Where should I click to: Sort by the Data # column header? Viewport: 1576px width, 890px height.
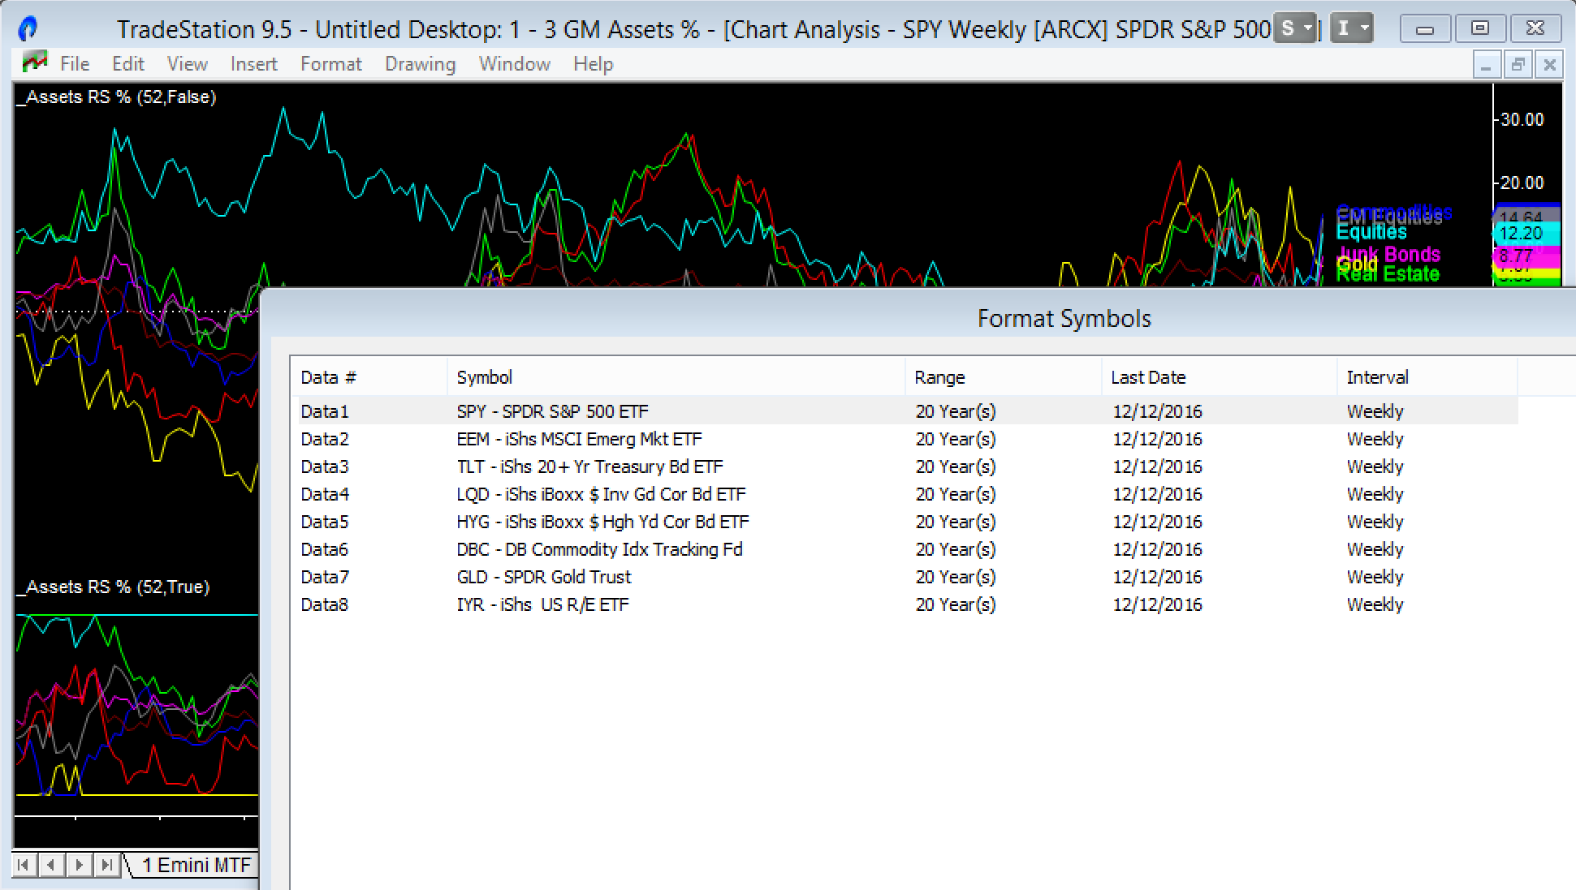[x=368, y=377]
